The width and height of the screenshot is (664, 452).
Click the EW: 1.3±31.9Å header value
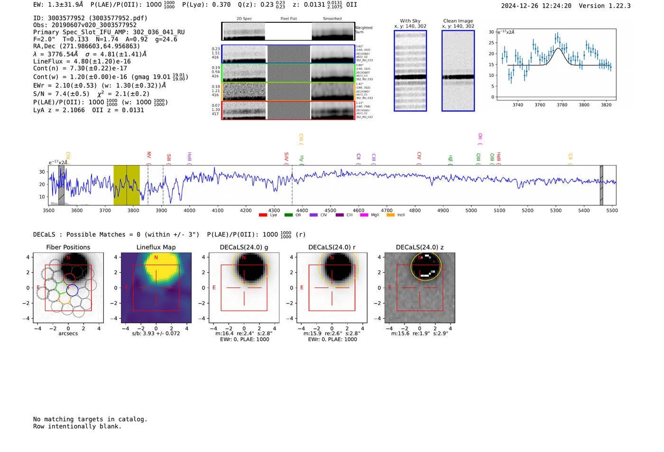(x=58, y=4)
